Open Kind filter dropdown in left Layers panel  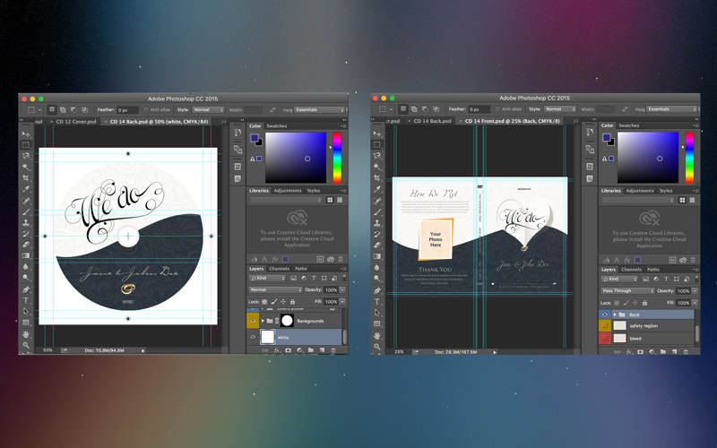click(x=267, y=278)
